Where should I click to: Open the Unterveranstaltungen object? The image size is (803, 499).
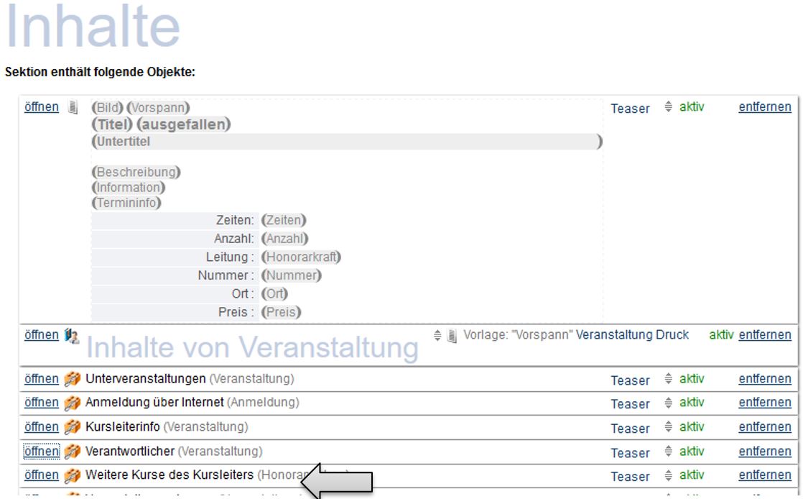pos(41,379)
